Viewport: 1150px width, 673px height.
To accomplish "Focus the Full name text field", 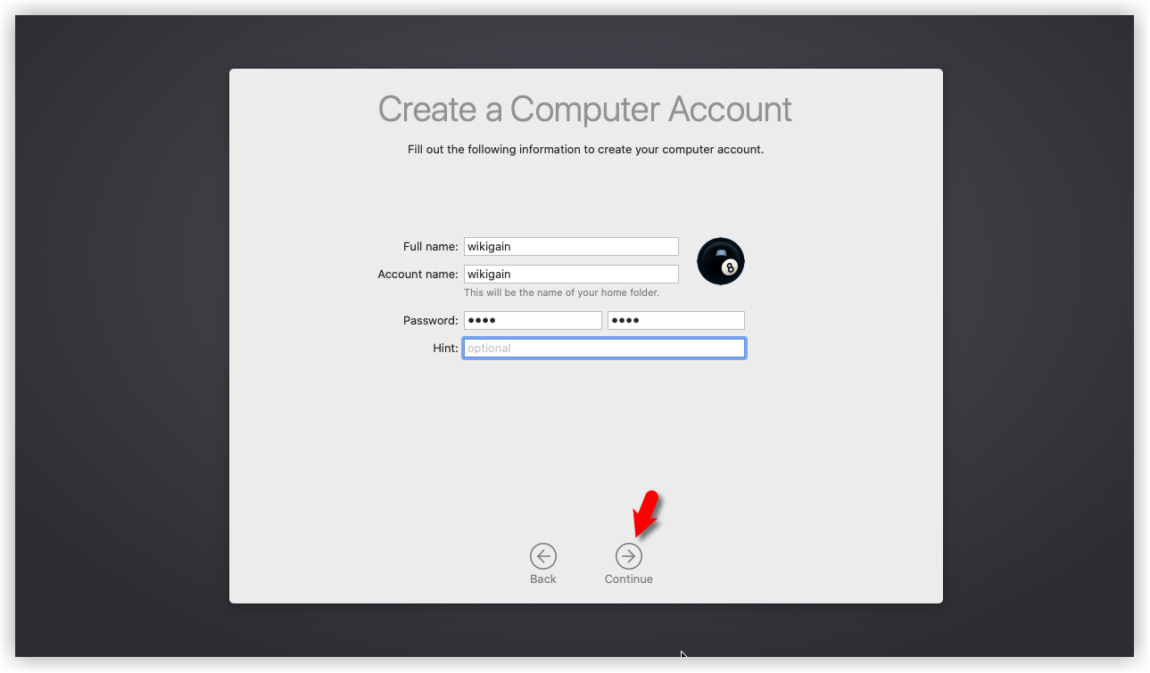I will coord(571,247).
